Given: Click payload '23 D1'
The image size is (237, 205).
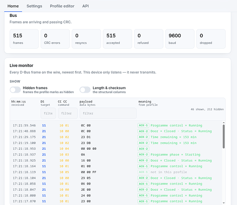Looking at the screenshot, I should point(86,137).
